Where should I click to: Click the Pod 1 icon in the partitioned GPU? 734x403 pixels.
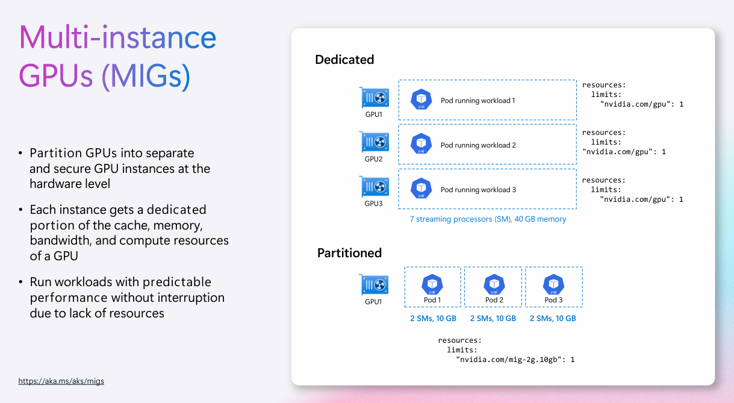[x=432, y=284]
